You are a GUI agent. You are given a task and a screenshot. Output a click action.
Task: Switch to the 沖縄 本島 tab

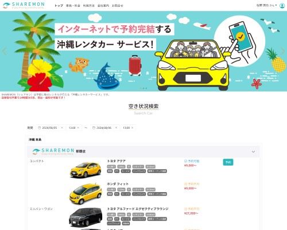[x=35, y=140]
